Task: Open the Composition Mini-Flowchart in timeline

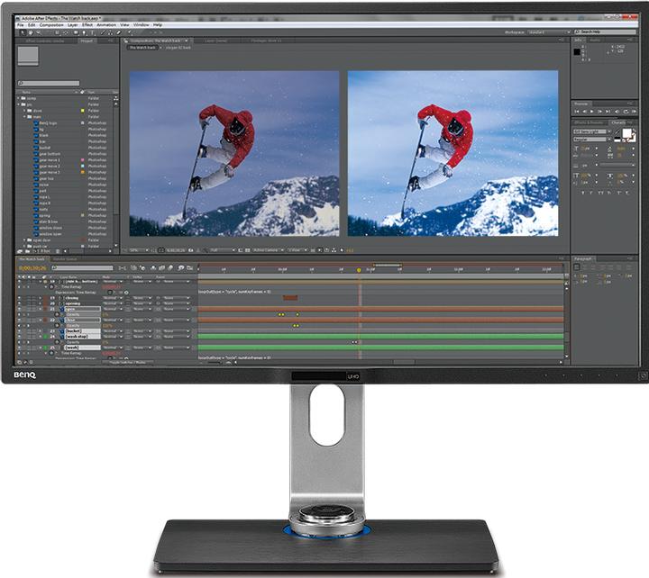Action: click(122, 268)
